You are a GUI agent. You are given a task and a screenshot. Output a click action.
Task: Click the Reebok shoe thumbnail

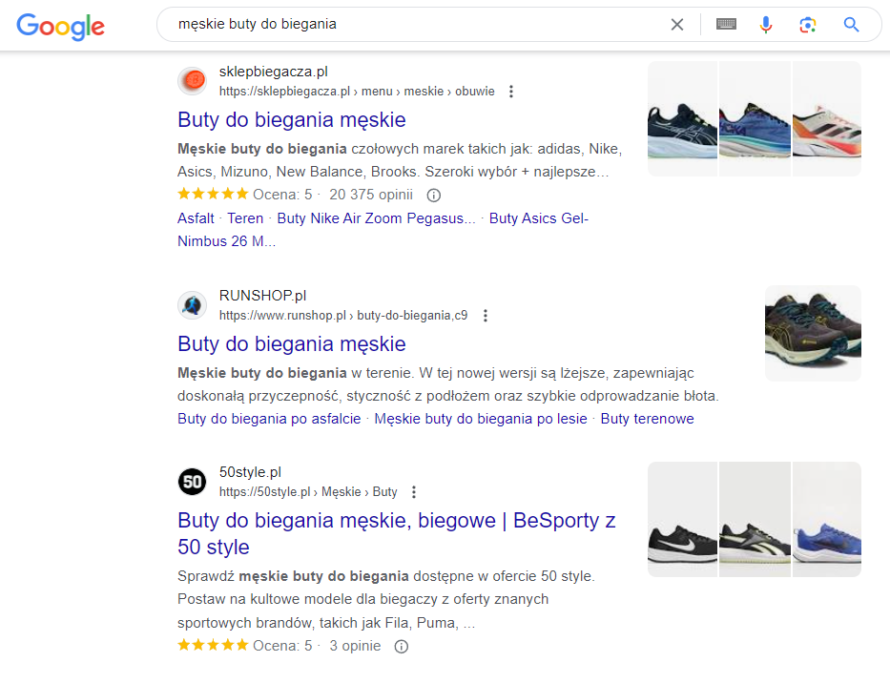[755, 520]
